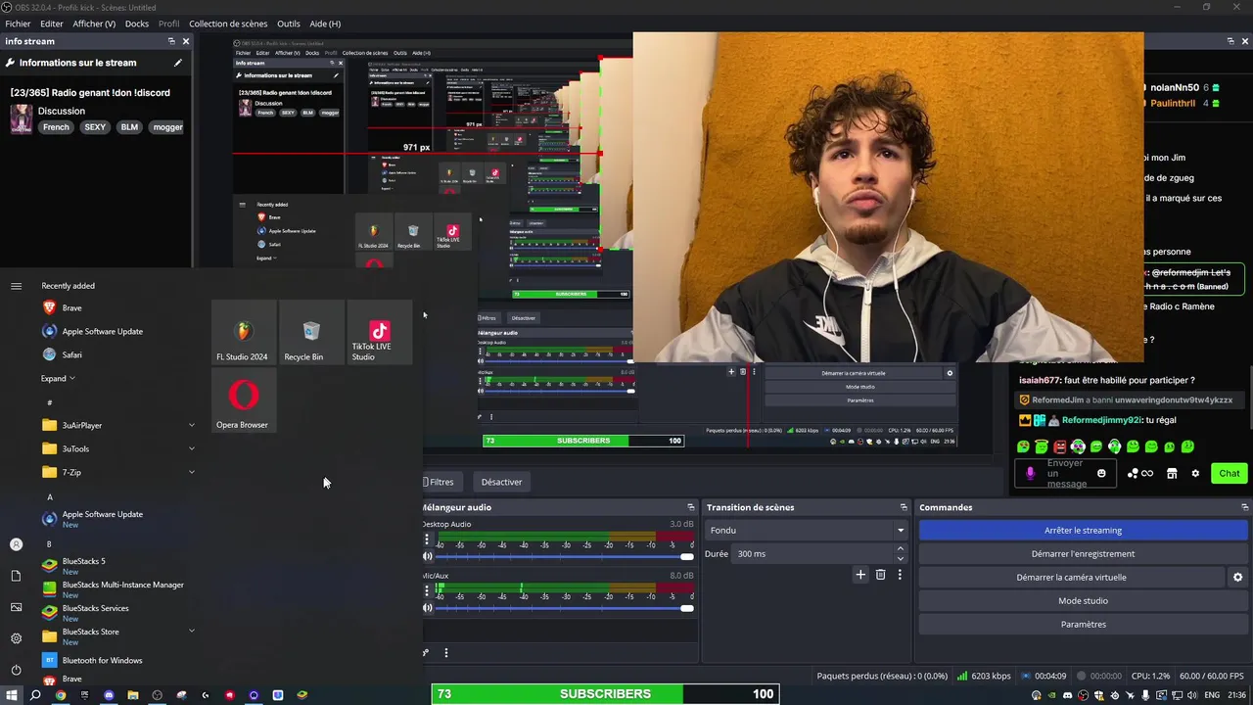This screenshot has width=1253, height=705.
Task: Float the Transition de scènes panel
Action: click(904, 507)
